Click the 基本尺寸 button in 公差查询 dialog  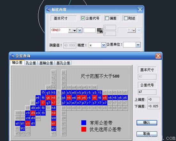pos(147,70)
